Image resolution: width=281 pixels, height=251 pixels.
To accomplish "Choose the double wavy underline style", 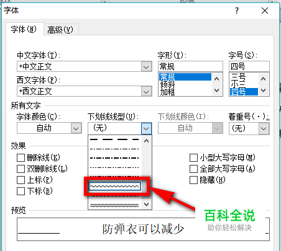I will coord(114,205).
